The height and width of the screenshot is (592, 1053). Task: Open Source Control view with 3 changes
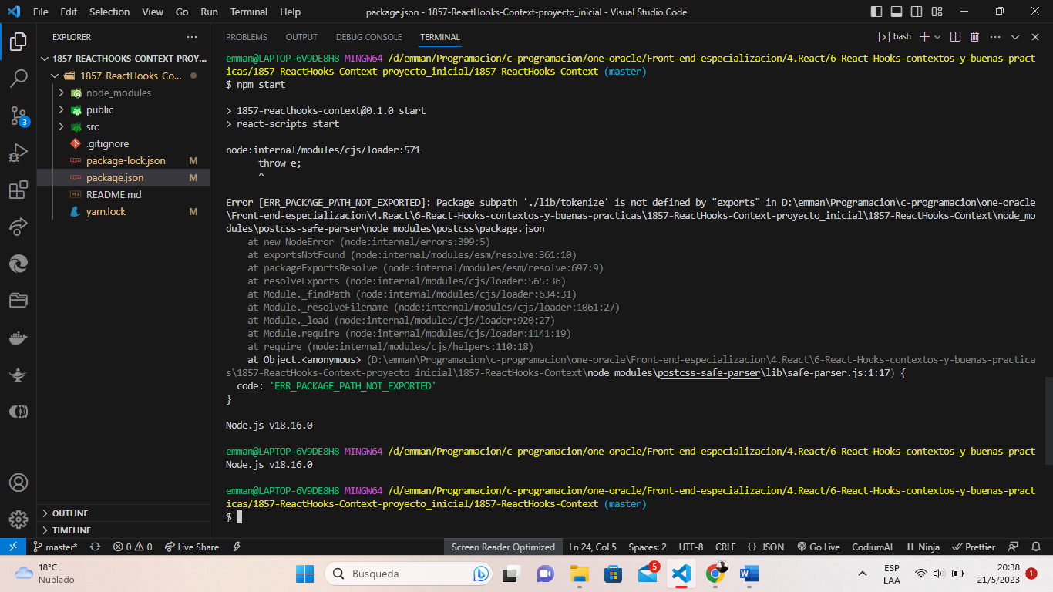pos(18,116)
